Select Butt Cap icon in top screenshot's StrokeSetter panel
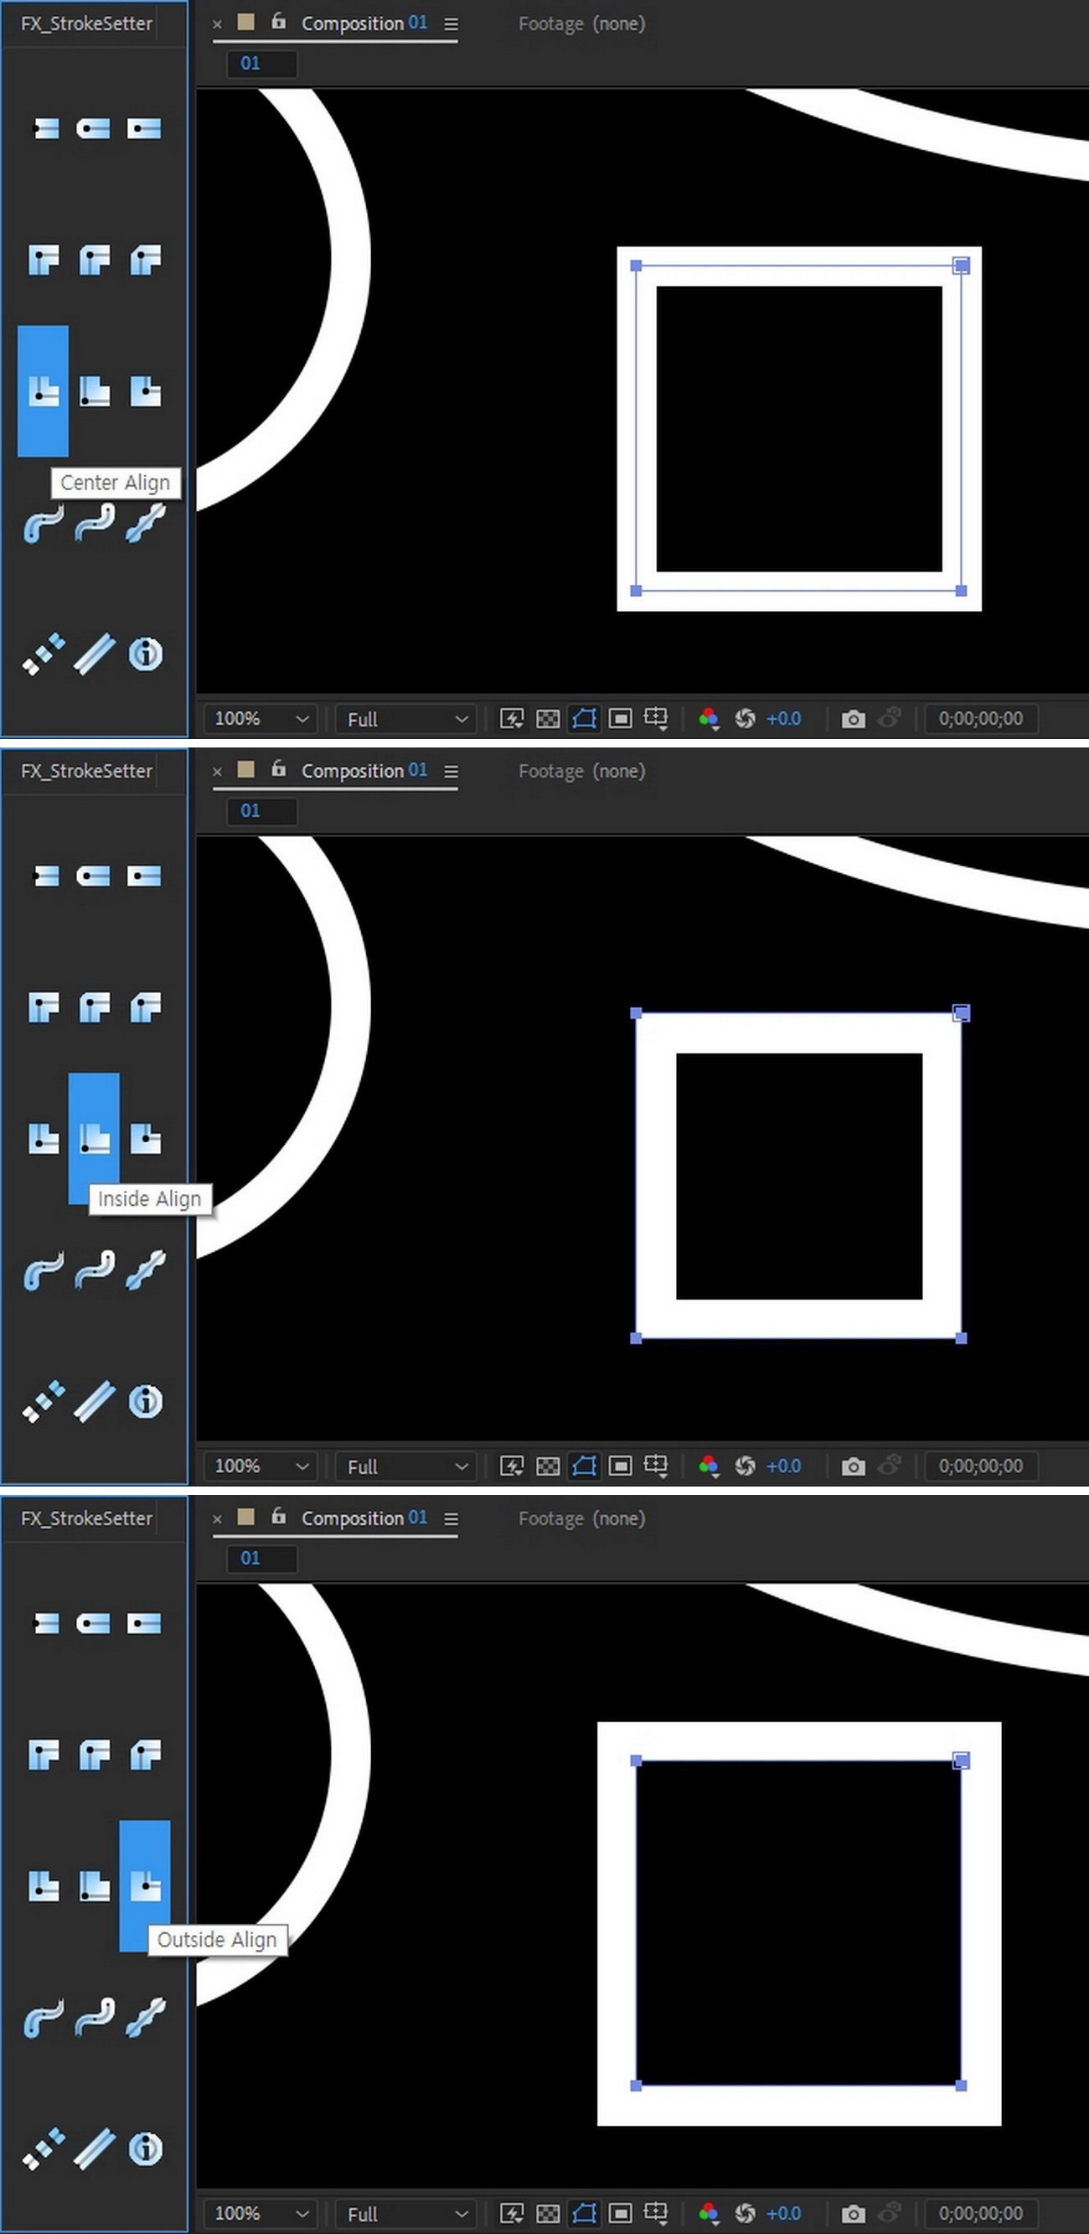The image size is (1089, 2234). point(45,128)
